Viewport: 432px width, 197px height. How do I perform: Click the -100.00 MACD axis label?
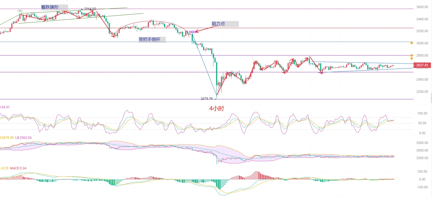pyautogui.click(x=422, y=187)
